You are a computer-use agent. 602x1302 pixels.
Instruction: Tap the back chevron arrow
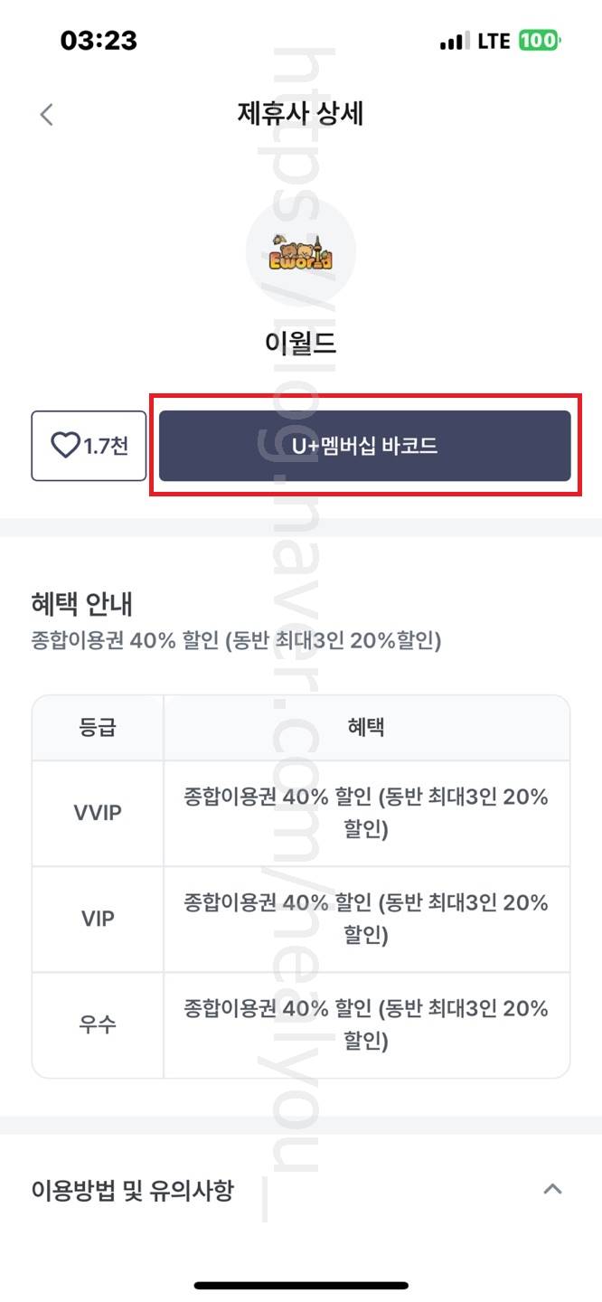[x=47, y=115]
